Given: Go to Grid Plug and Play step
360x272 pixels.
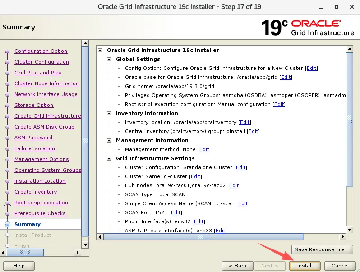Looking at the screenshot, I should [x=38, y=73].
